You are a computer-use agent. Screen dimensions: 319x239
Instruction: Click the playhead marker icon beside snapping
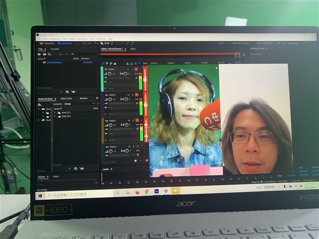tap(139, 64)
